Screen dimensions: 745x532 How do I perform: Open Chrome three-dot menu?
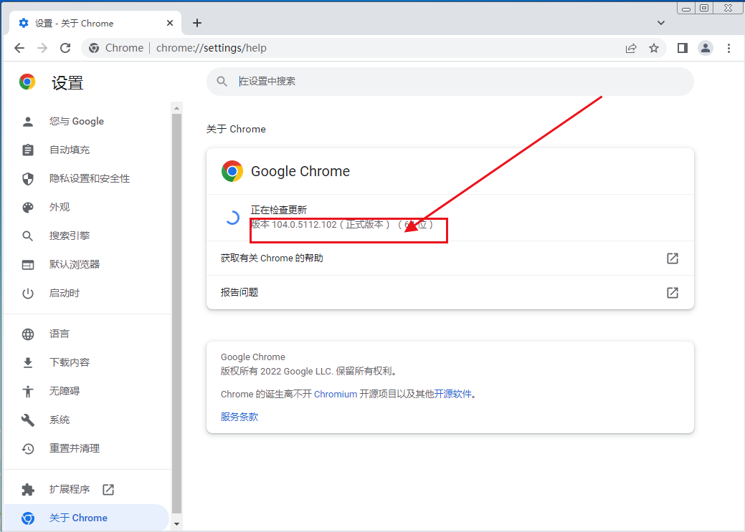point(729,48)
